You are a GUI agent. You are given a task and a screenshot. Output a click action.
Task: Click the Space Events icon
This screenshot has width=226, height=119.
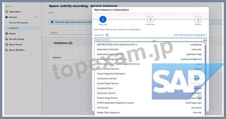coord(6,44)
